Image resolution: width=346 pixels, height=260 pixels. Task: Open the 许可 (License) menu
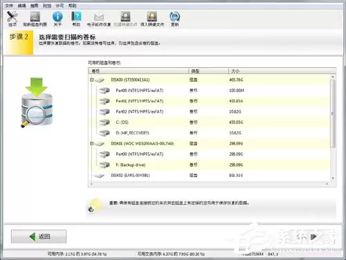[60, 6]
